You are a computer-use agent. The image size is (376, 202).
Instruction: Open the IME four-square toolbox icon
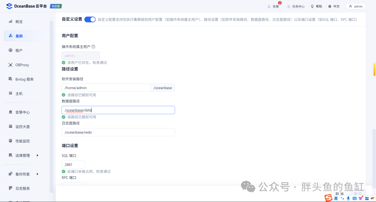point(367,199)
